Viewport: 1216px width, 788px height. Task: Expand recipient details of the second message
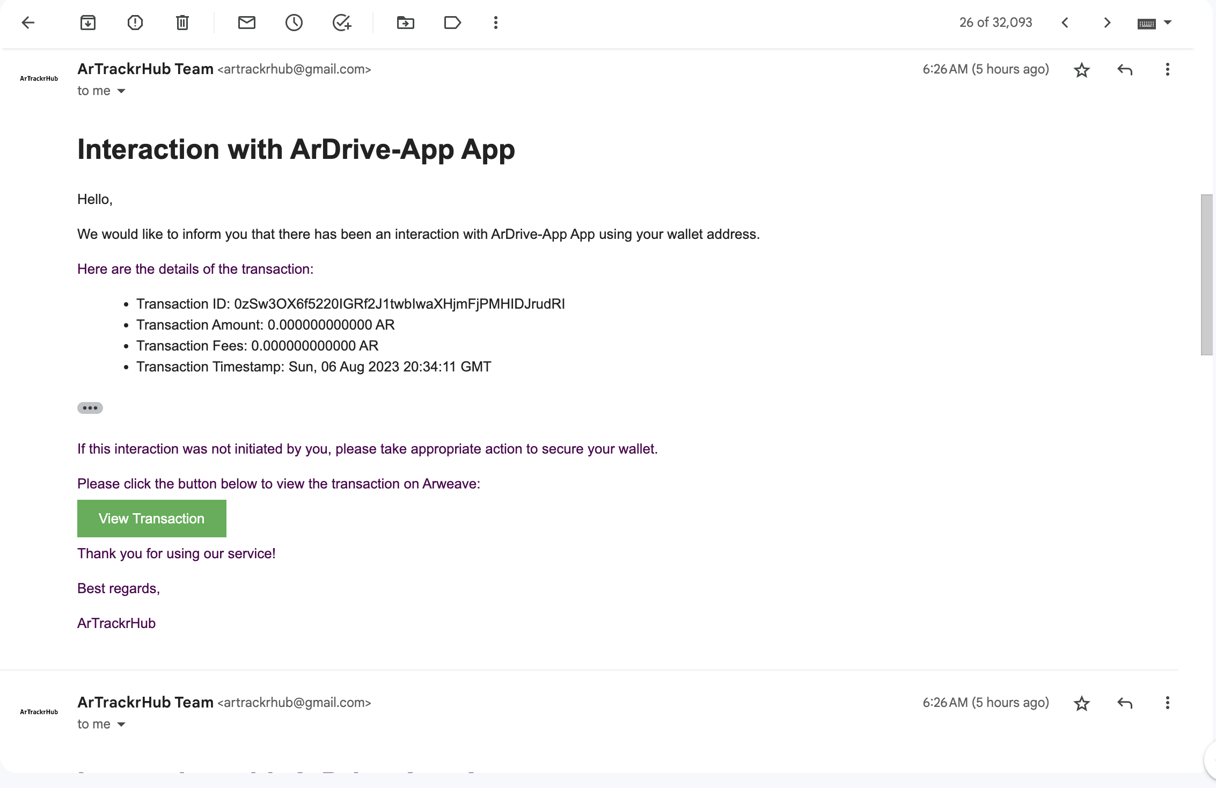click(x=121, y=725)
